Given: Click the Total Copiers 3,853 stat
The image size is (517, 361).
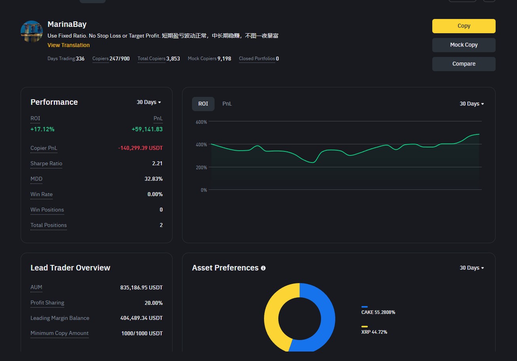Looking at the screenshot, I should click(x=159, y=59).
